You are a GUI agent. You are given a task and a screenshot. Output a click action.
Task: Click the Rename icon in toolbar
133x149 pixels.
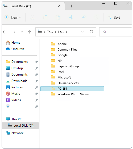(x=71, y=17)
